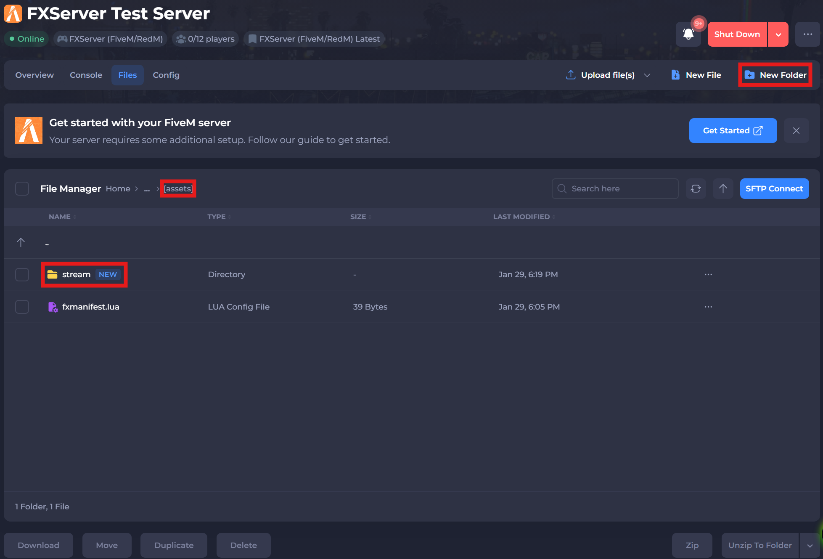Click the SFTP Connect button
Image resolution: width=823 pixels, height=559 pixels.
tap(774, 188)
